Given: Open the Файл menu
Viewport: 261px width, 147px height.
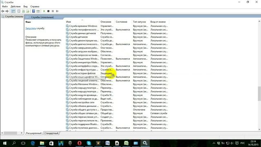Looking at the screenshot, I should [5, 7].
